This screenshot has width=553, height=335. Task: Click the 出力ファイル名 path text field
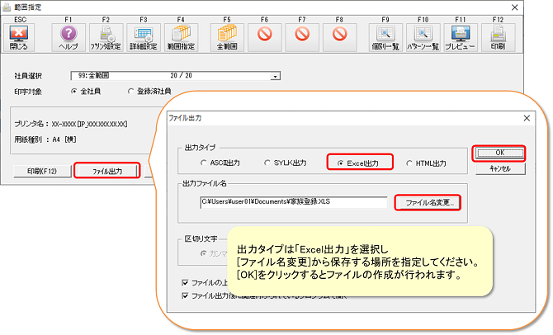[292, 202]
